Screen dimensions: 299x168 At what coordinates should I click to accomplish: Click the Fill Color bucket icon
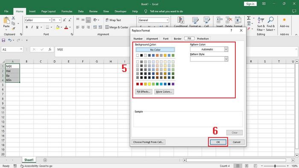(x=58, y=27)
